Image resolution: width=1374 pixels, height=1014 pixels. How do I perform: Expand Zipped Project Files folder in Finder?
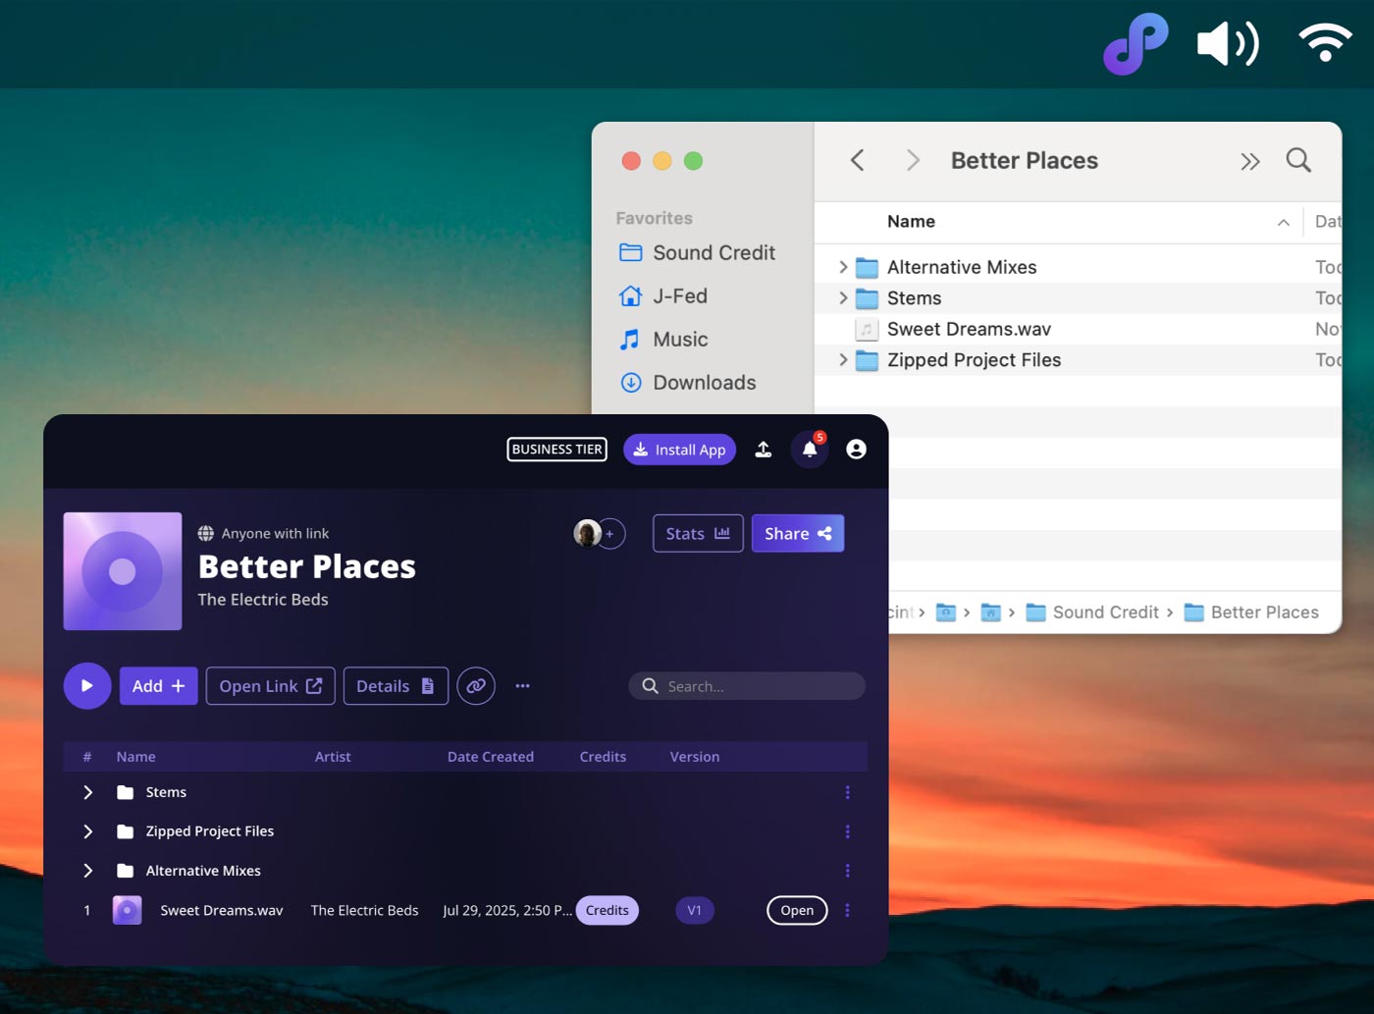click(843, 360)
